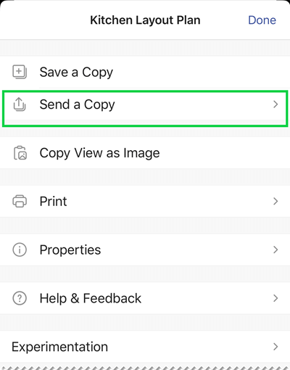Tap Done to close the menu
Image resolution: width=290 pixels, height=370 pixels.
[x=262, y=20]
